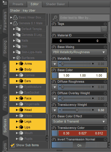Open the pane options menu icon
The height and width of the screenshot is (152, 111).
click(5, 3)
